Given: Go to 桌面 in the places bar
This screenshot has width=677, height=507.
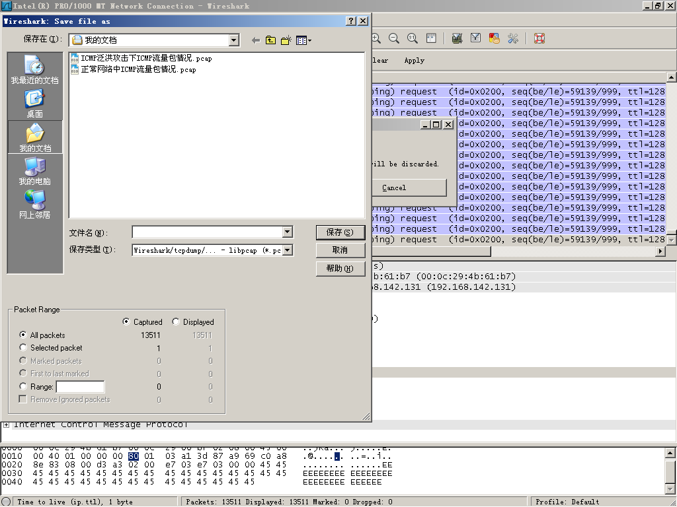Looking at the screenshot, I should click(x=34, y=104).
